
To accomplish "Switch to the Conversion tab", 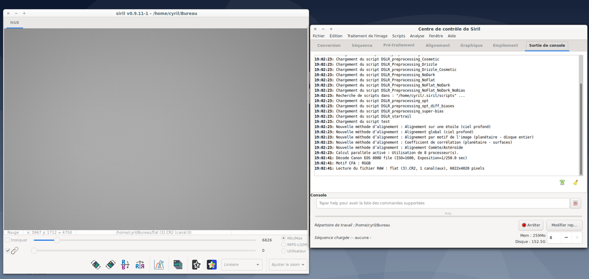I will tap(329, 45).
